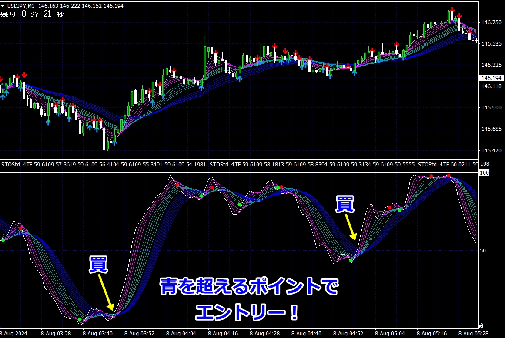Click the red down arrow at the price peak
This screenshot has width=505, height=338.
pos(452,10)
